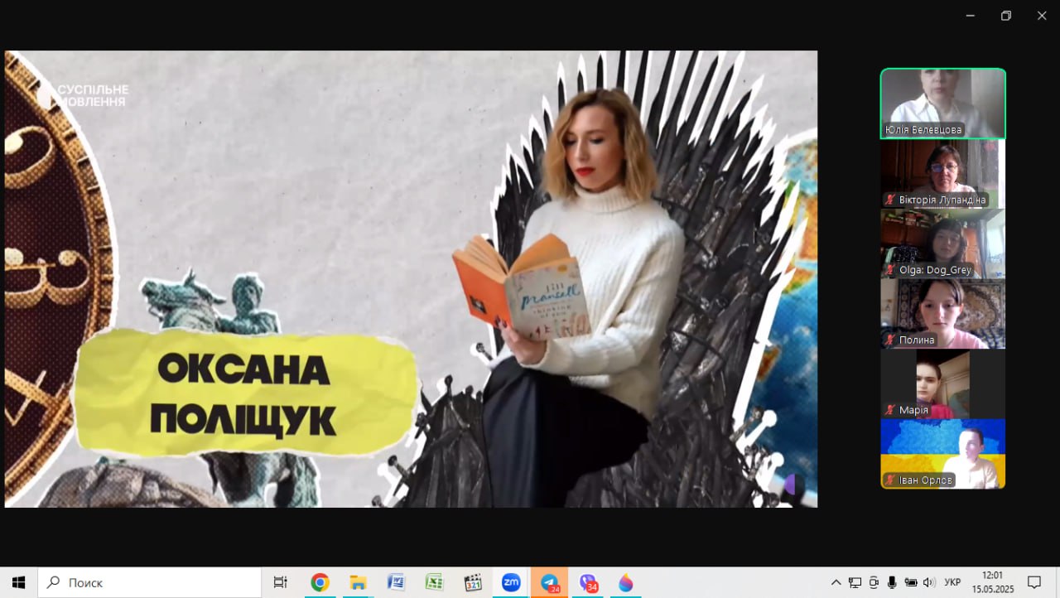Click the name label Іван Орлов
This screenshot has width=1060, height=598.
pos(926,480)
